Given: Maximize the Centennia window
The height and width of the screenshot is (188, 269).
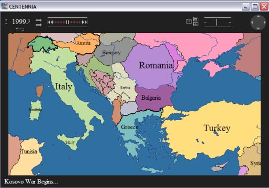Looking at the screenshot, I should point(255,7).
